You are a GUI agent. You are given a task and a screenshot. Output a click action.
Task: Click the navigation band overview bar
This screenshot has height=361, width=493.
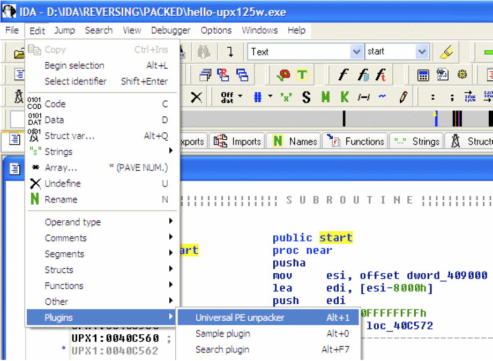[x=336, y=119]
